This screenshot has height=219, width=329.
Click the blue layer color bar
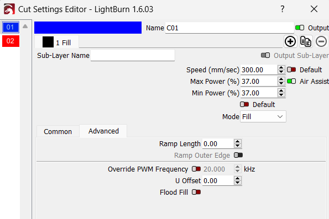88,28
